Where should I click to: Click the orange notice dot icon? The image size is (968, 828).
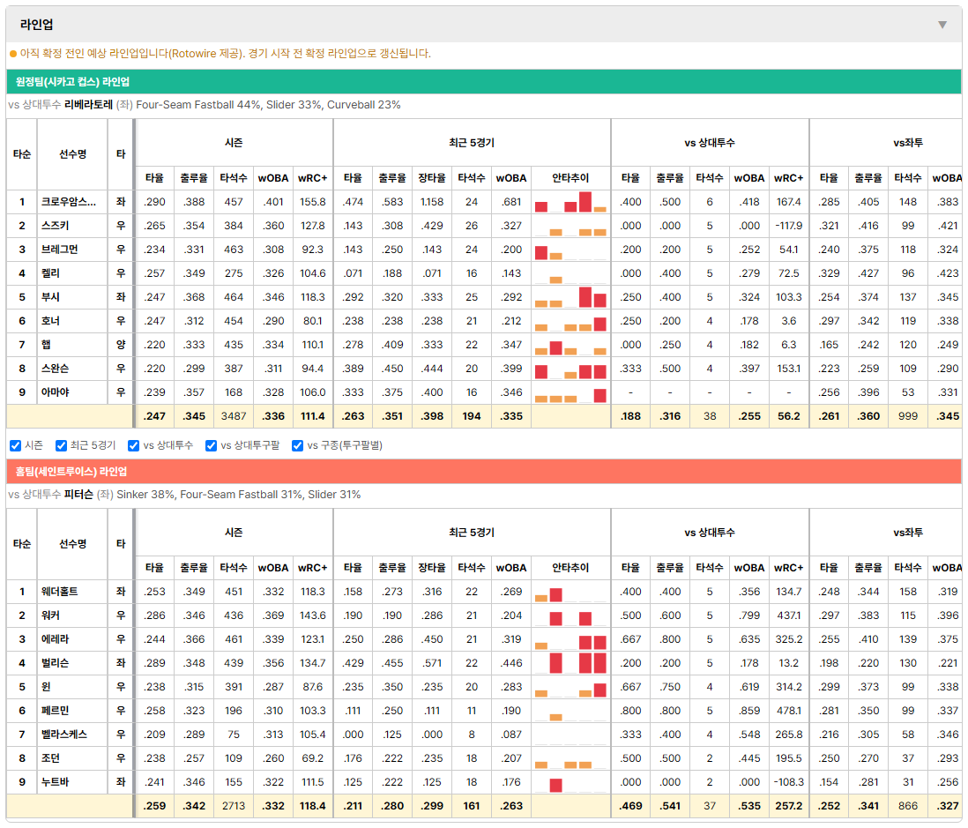13,54
